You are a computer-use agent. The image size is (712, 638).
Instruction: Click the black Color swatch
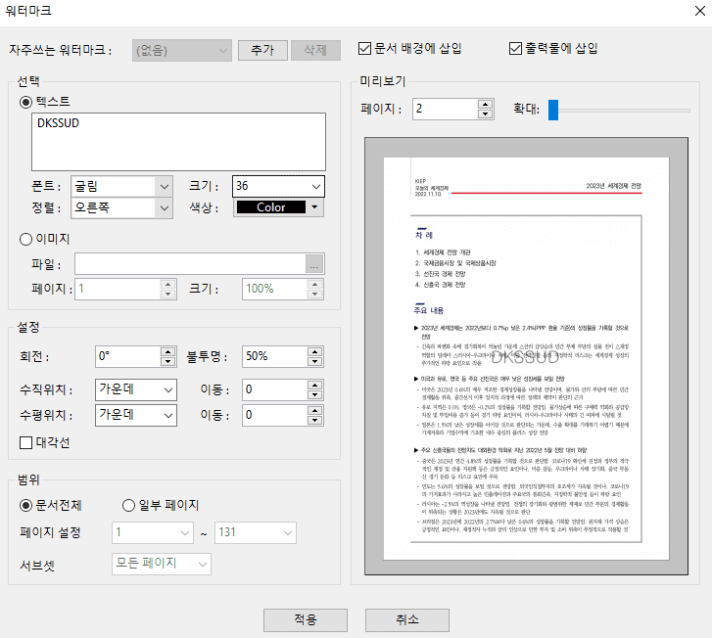click(271, 207)
